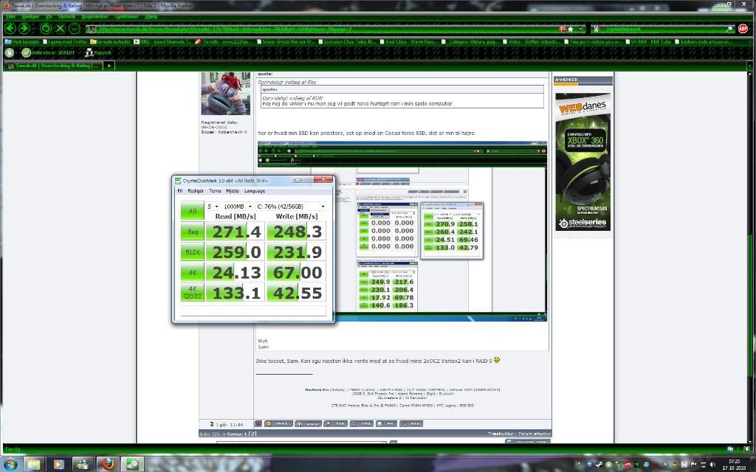Viewport: 756px width, 472px height.
Task: Open CrystalDiskMark Language menu
Action: pos(255,191)
